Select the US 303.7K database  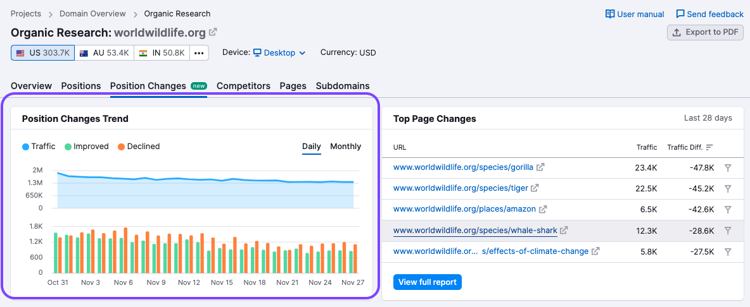42,53
